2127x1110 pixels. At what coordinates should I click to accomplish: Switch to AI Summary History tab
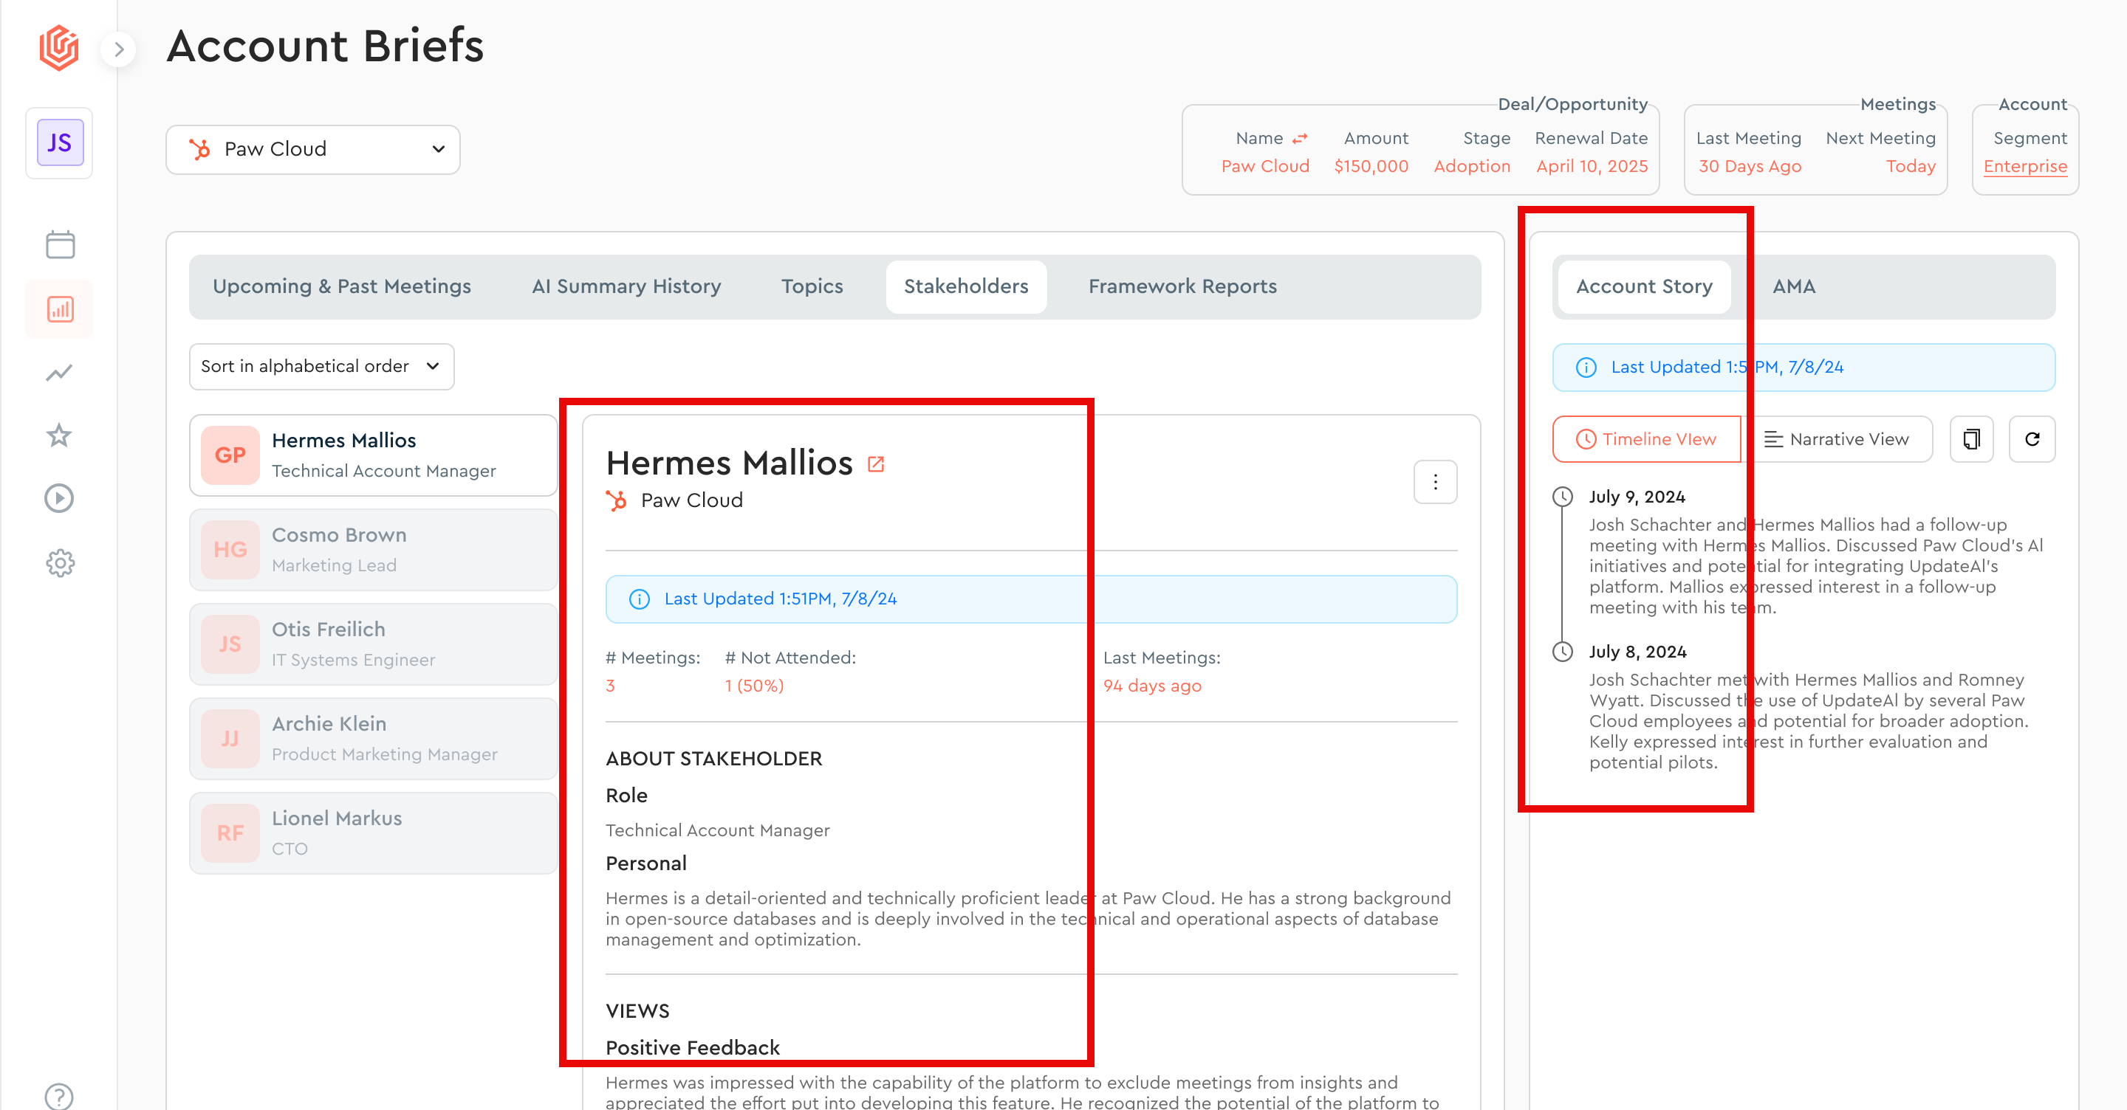tap(626, 286)
